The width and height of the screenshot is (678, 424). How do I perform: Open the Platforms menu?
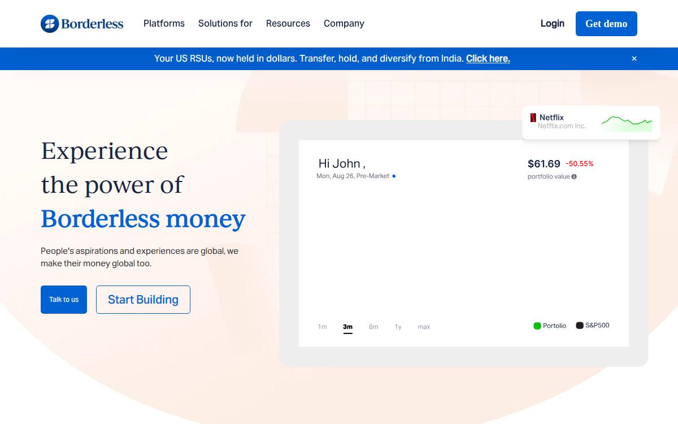click(164, 23)
